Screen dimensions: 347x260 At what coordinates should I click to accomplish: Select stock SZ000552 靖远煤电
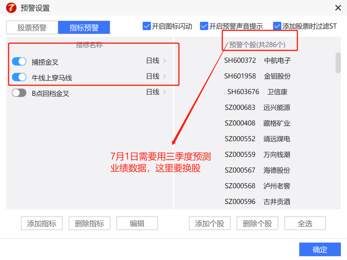[257, 139]
